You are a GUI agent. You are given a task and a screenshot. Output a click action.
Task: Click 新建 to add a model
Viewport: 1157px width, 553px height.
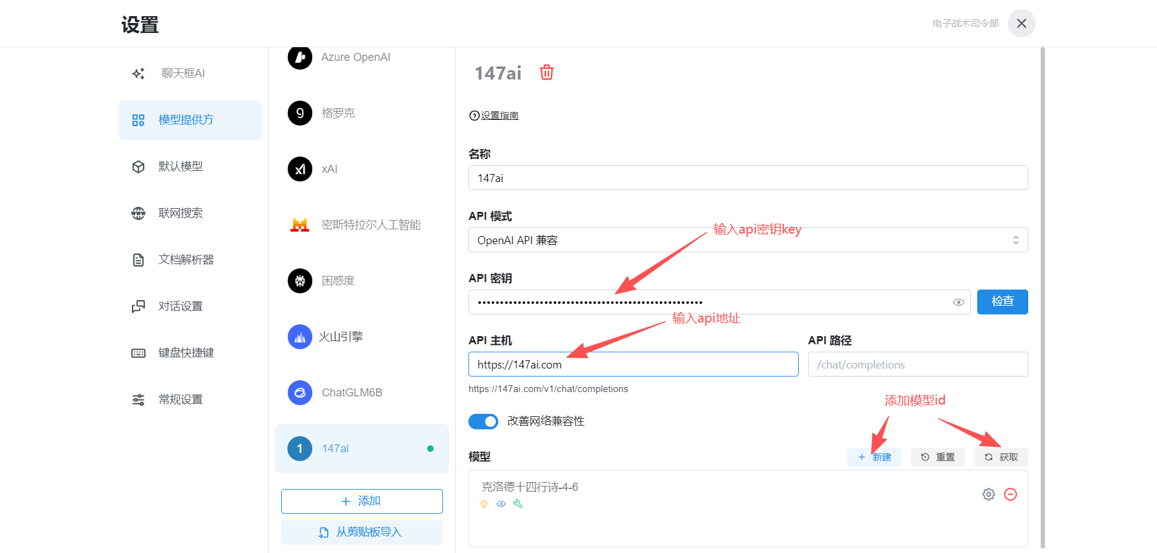874,457
